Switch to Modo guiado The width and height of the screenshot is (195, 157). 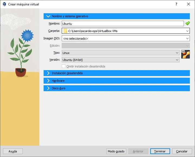pos(116,151)
